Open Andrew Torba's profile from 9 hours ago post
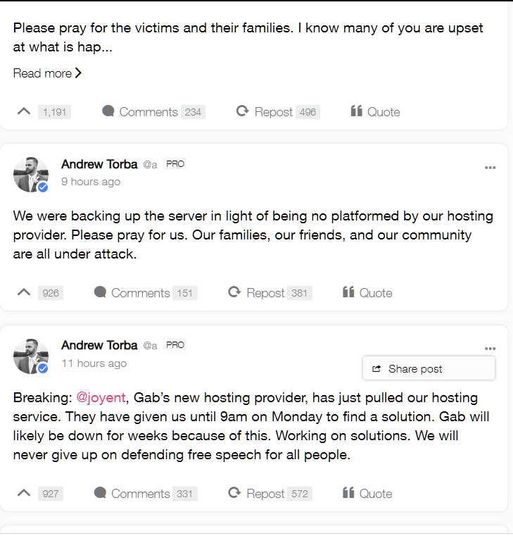 [99, 164]
